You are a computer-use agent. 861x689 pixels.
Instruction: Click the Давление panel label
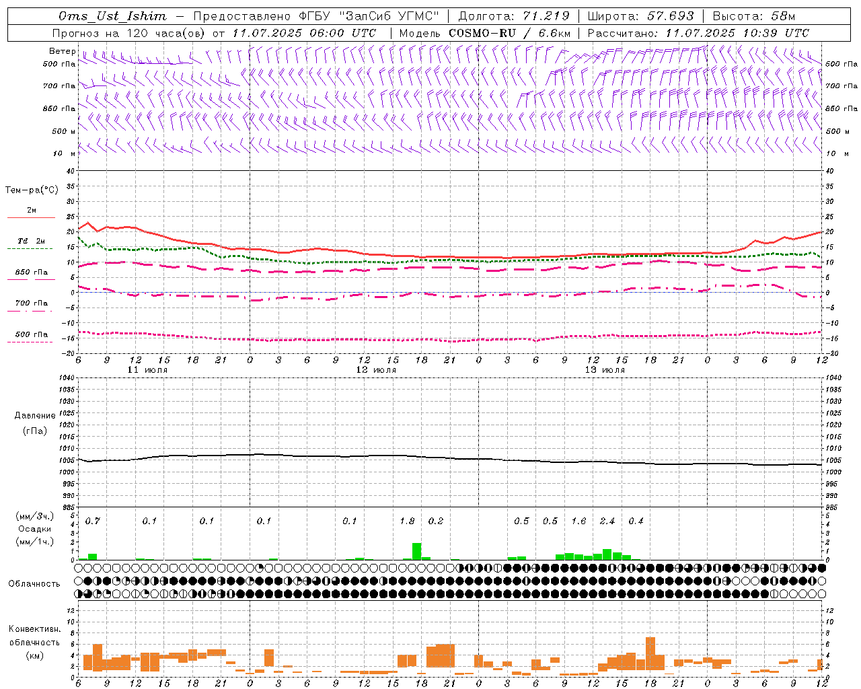pyautogui.click(x=35, y=416)
